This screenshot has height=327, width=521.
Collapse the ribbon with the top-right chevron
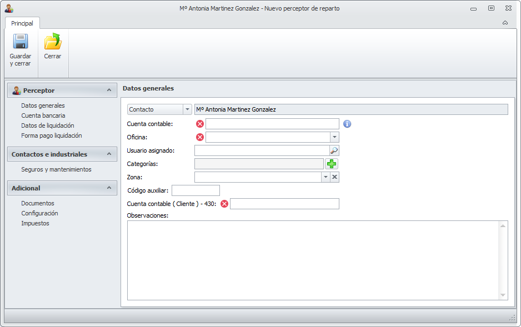coord(505,23)
